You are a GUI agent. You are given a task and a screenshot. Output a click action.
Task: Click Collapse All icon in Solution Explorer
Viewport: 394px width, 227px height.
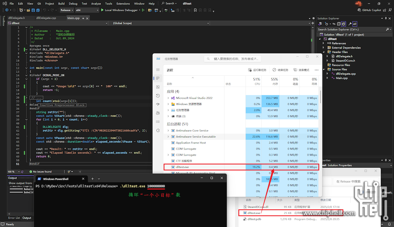click(x=339, y=24)
